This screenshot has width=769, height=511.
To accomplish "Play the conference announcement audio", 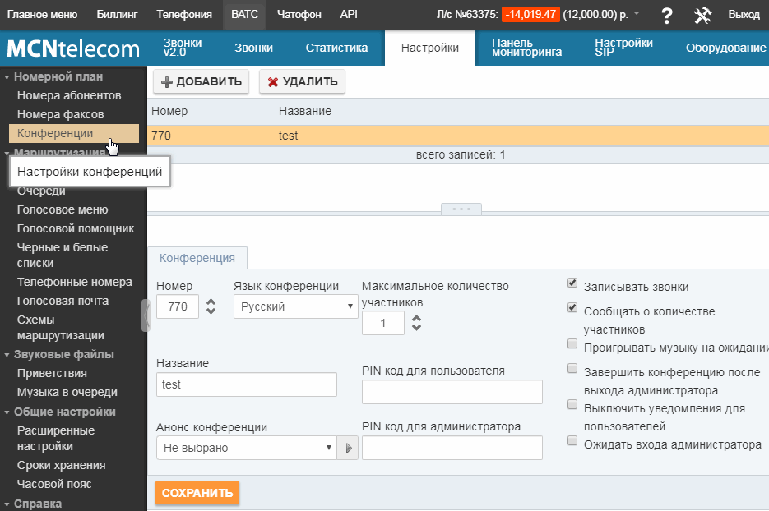I will pyautogui.click(x=349, y=448).
